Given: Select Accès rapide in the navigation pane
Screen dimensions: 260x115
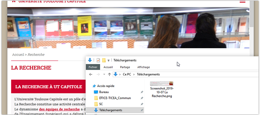Looking at the screenshot, I should (x=106, y=86).
